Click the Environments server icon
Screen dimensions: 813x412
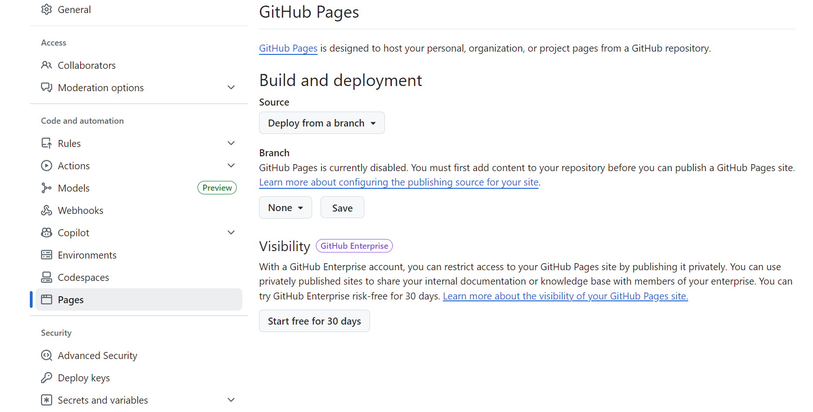point(47,255)
